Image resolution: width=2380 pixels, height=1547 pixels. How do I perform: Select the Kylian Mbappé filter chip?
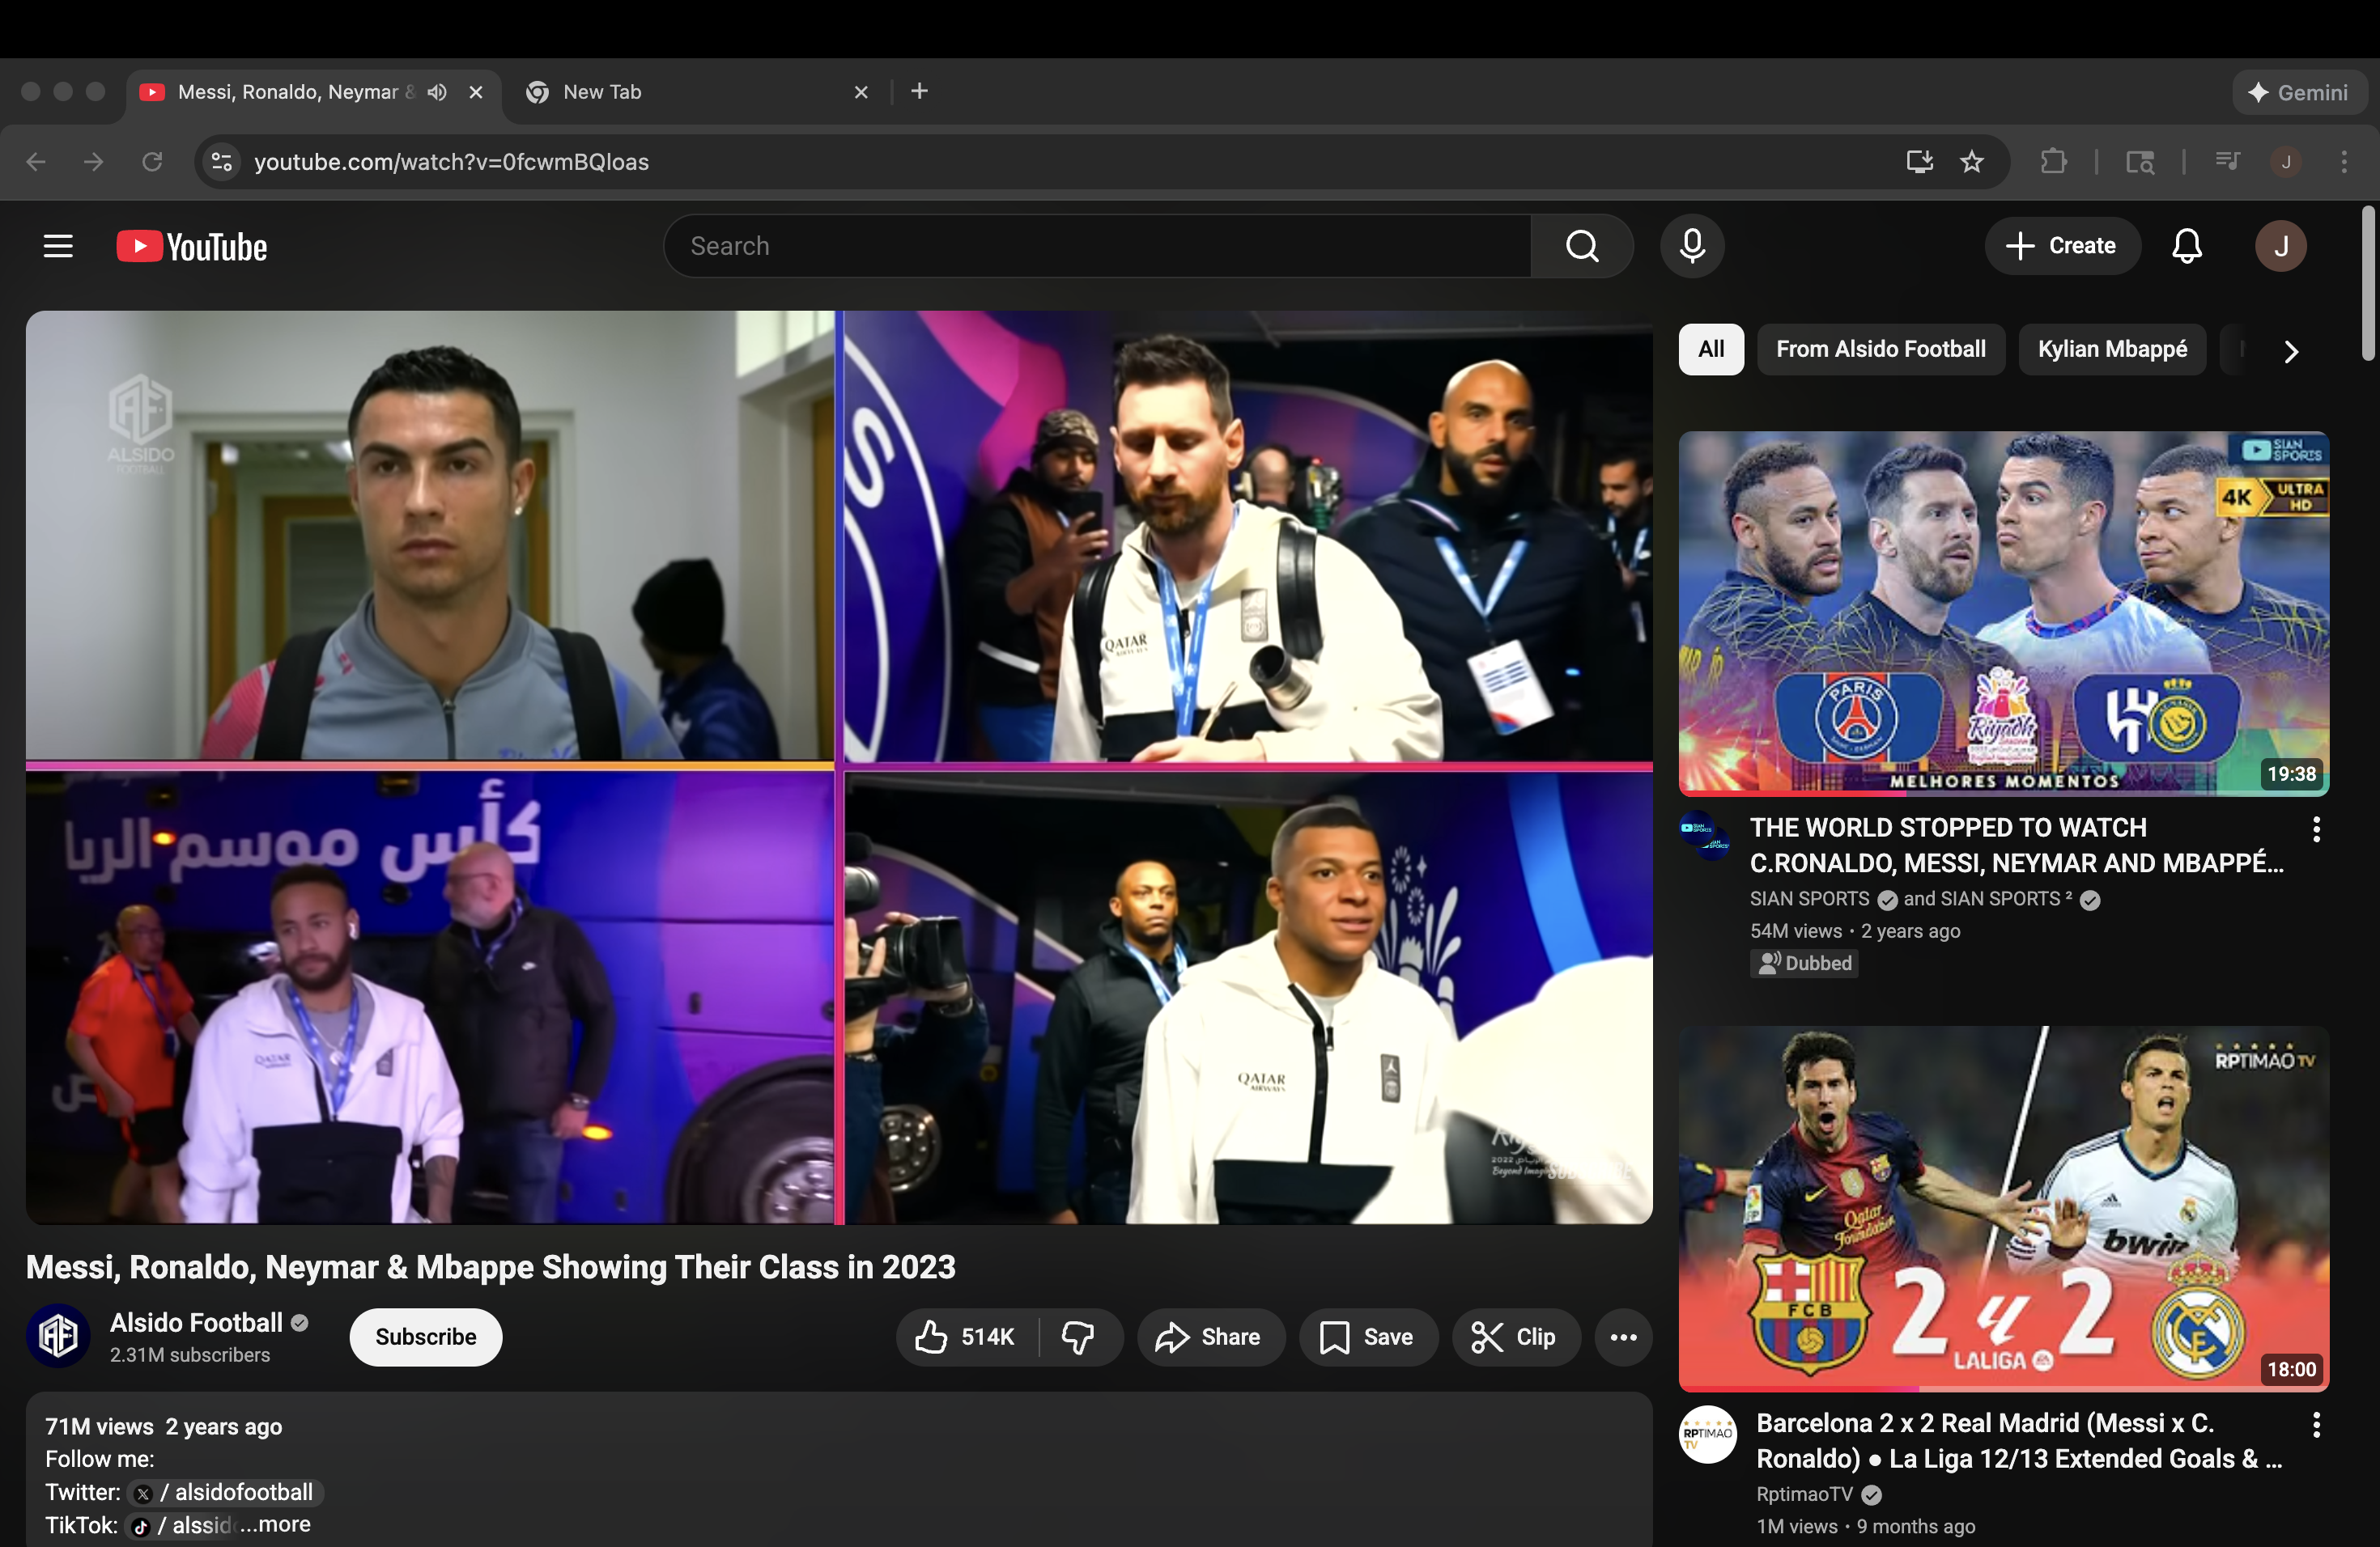point(2112,349)
